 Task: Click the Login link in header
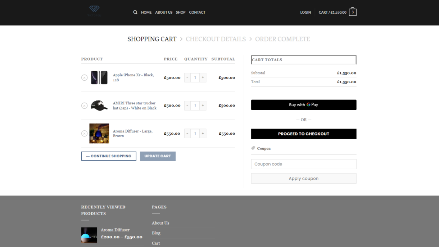pyautogui.click(x=306, y=12)
